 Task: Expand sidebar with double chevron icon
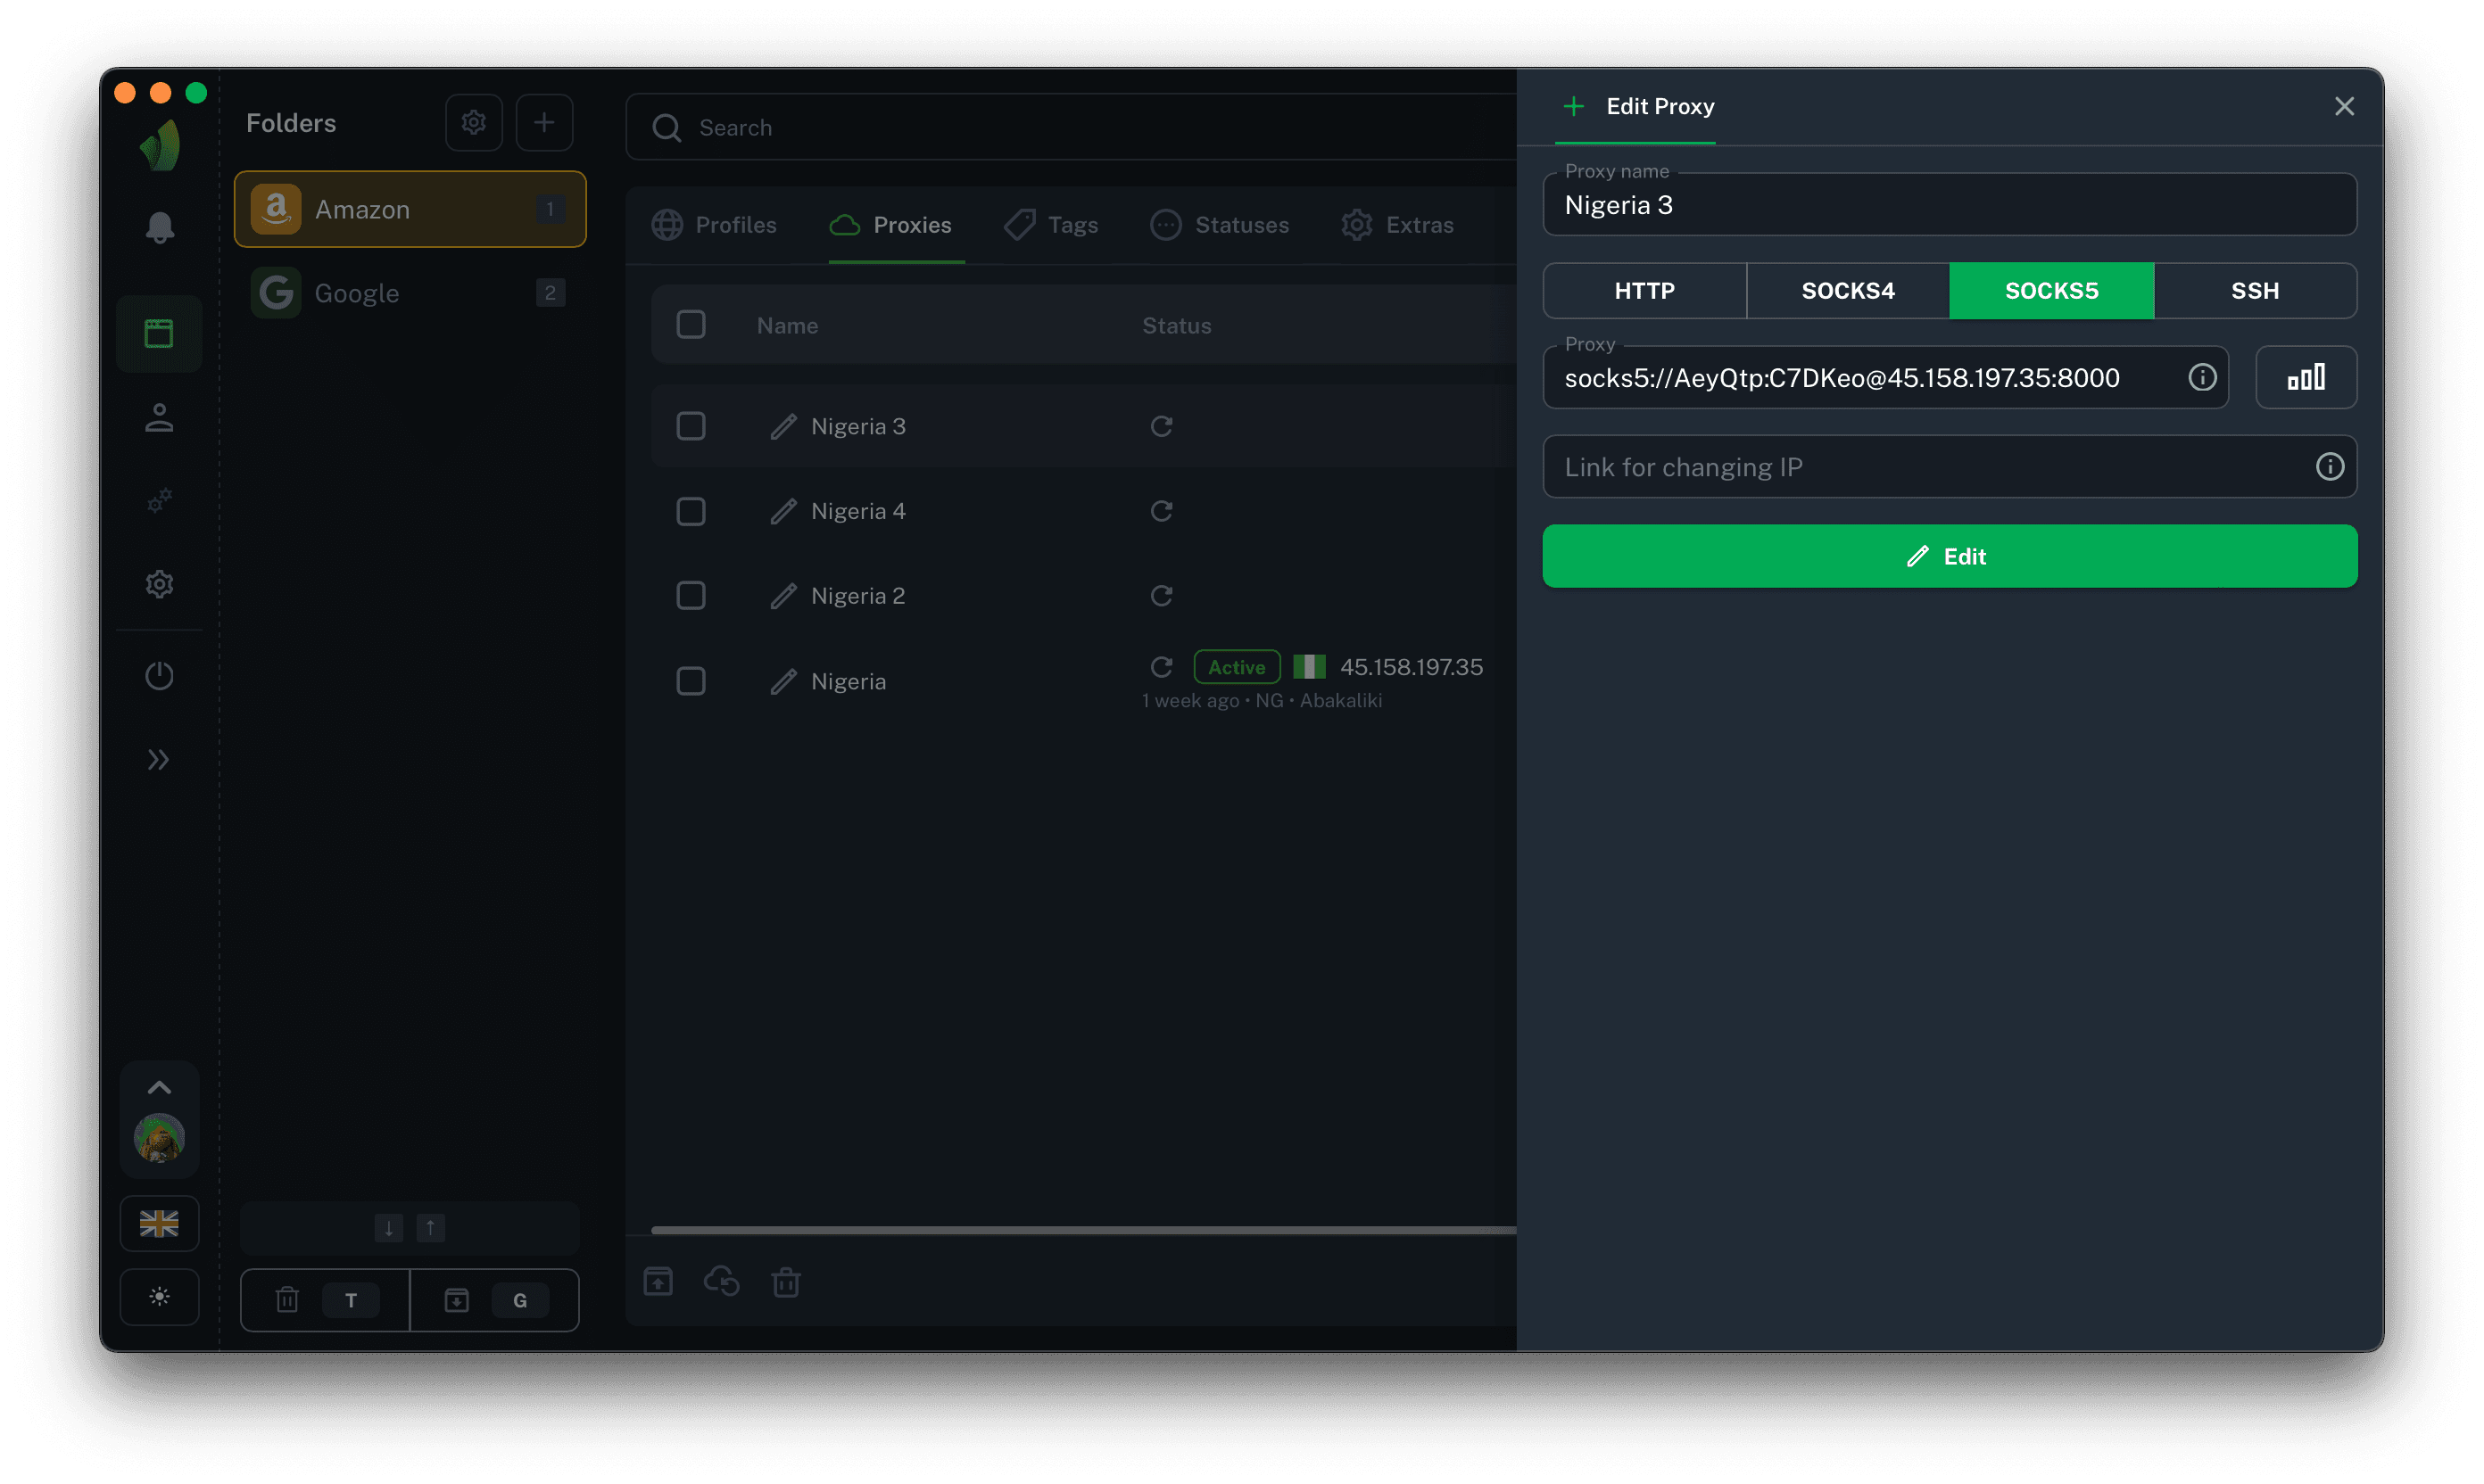coord(159,760)
